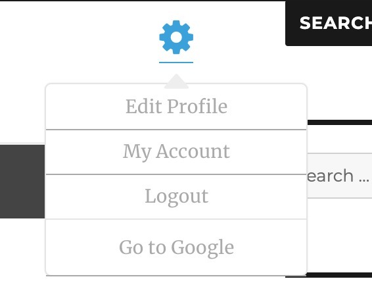The width and height of the screenshot is (372, 304).
Task: Click the blue gear settings icon
Action: pyautogui.click(x=176, y=38)
